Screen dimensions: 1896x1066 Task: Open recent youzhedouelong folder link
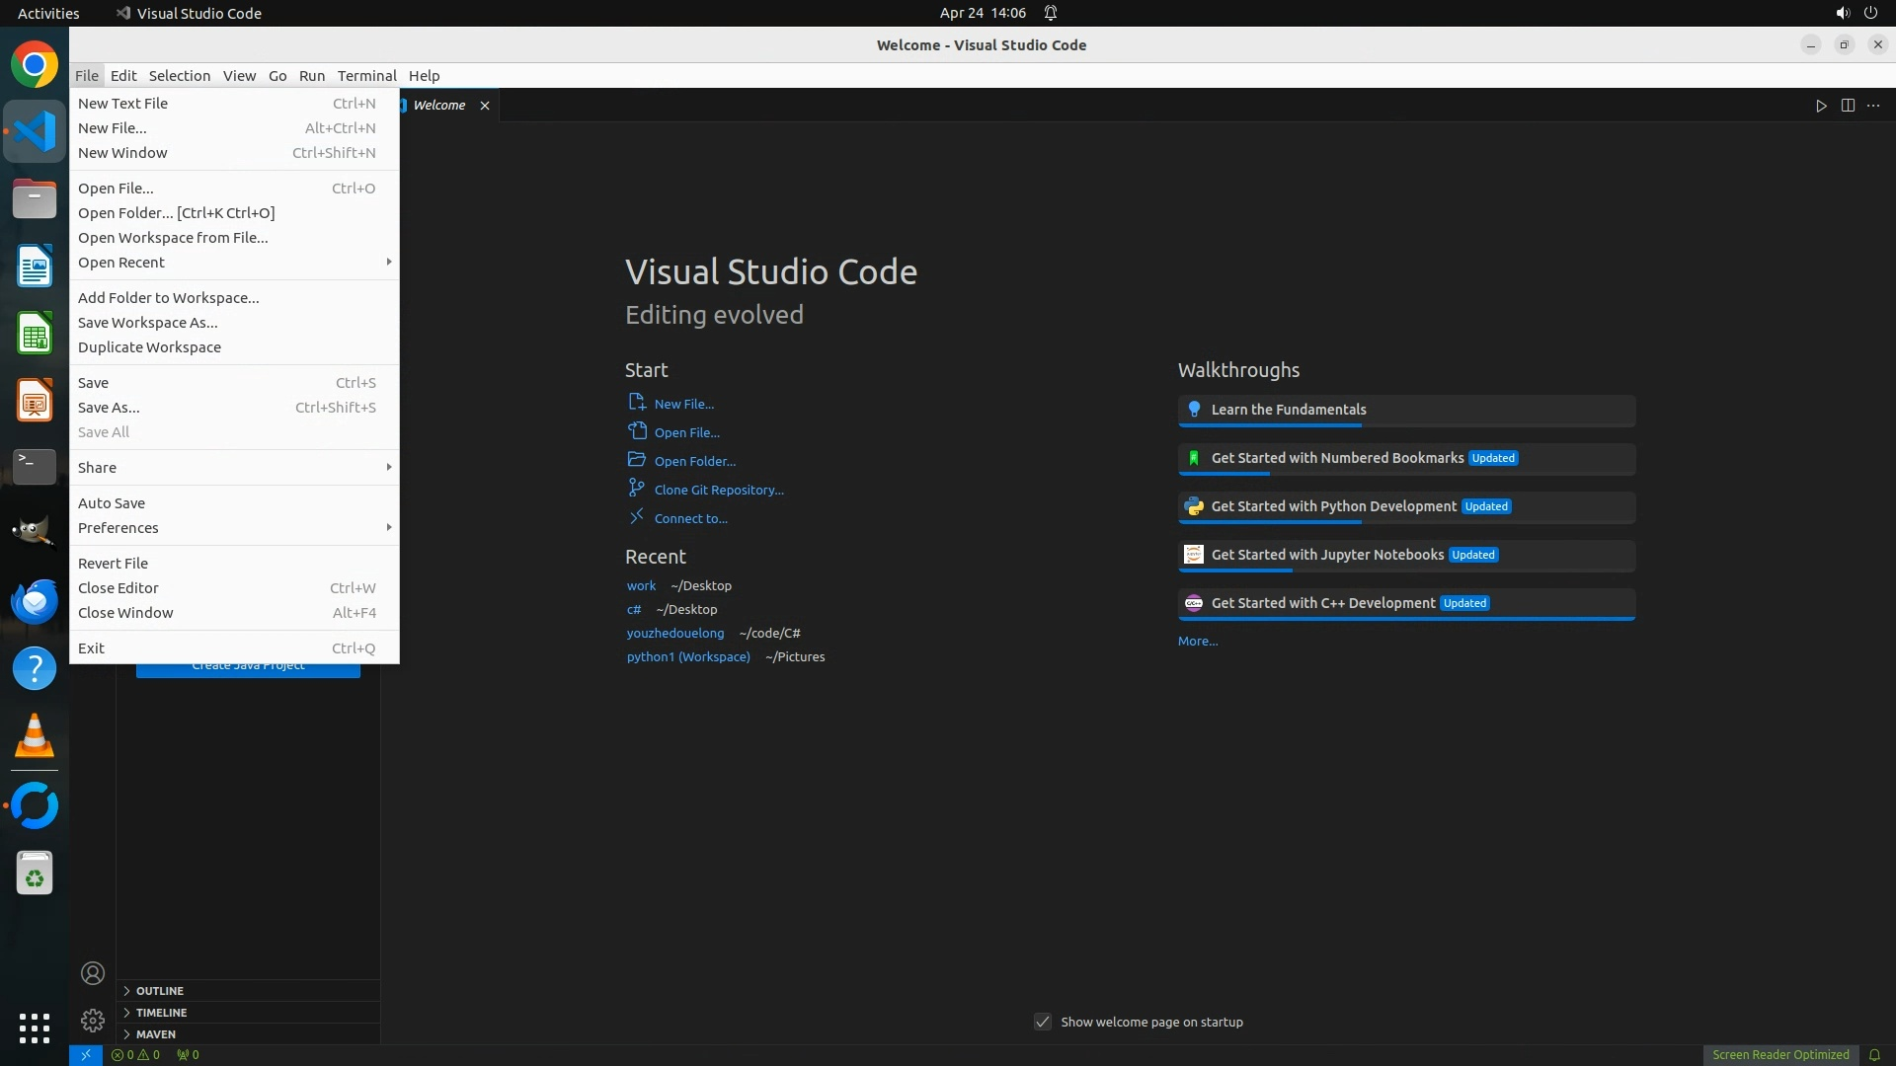pos(674,634)
